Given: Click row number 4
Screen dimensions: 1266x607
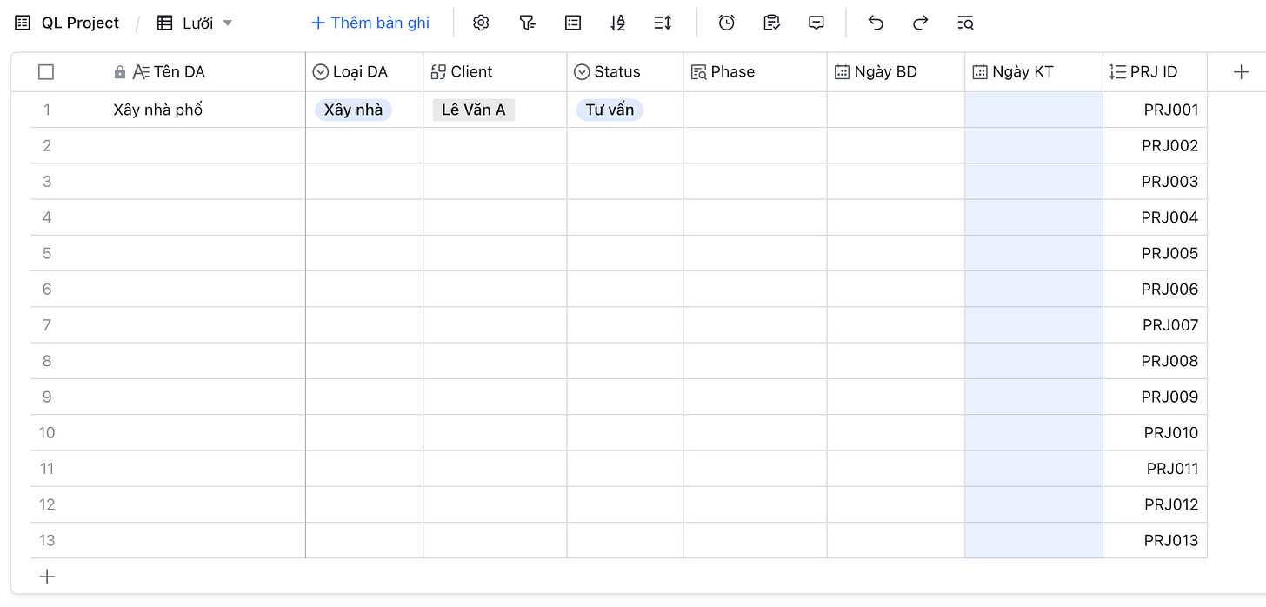Looking at the screenshot, I should pyautogui.click(x=47, y=217).
